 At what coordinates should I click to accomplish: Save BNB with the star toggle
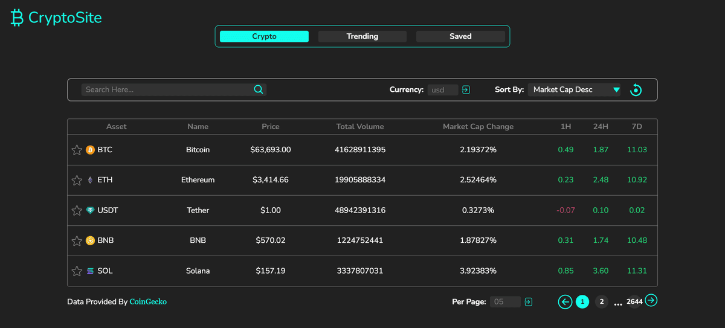[77, 240]
